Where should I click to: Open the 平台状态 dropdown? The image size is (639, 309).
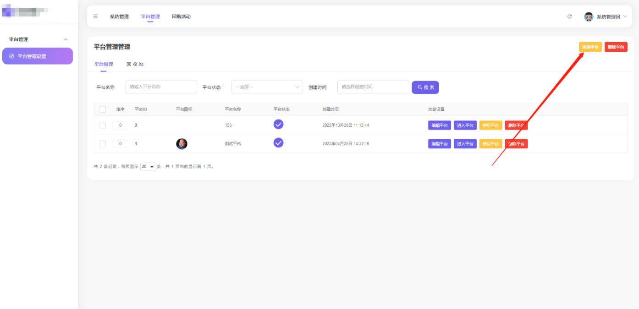267,87
